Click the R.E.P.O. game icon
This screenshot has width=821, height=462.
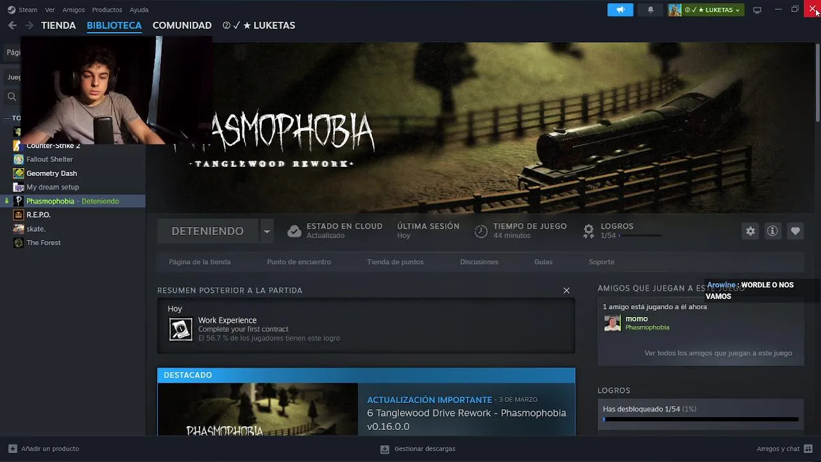19,215
